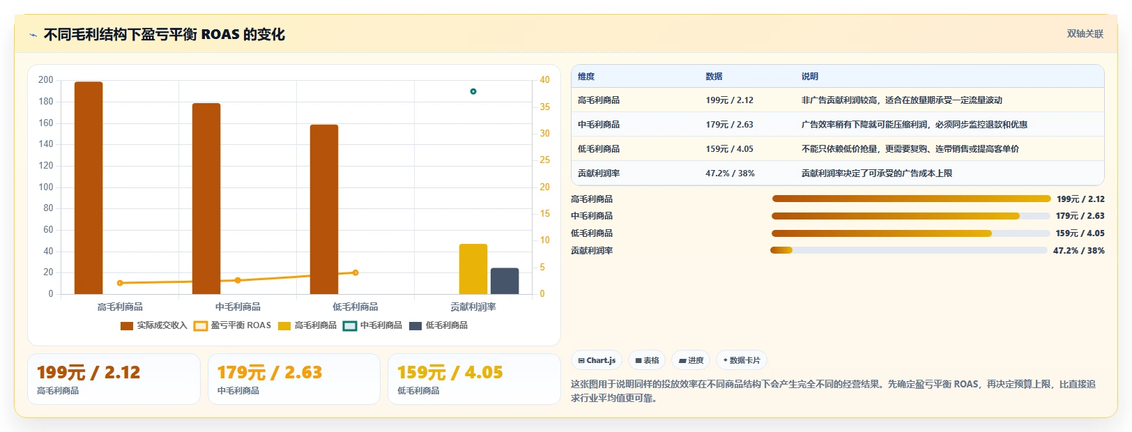
Task: Toggle the 实际成交收入 legend entry
Action: 154,325
